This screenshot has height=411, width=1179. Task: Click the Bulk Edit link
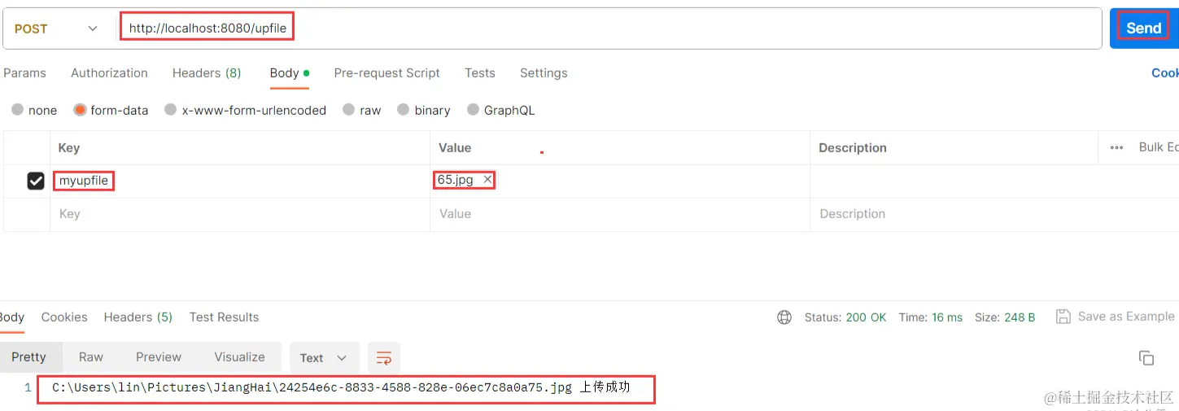(1159, 147)
